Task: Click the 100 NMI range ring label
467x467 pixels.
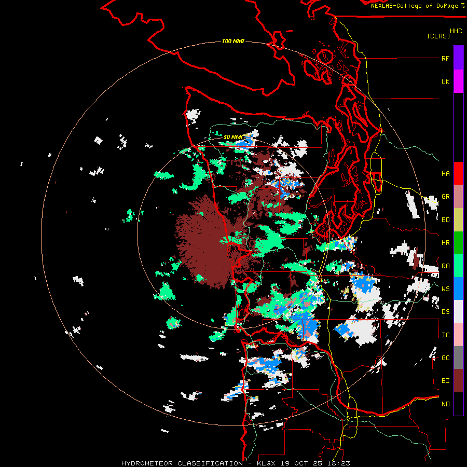Action: pos(233,41)
